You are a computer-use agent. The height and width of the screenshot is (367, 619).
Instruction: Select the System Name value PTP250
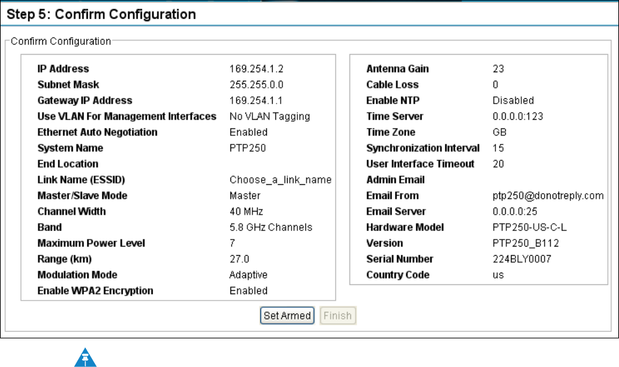247,148
